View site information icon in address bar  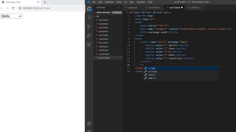pyautogui.click(x=20, y=8)
